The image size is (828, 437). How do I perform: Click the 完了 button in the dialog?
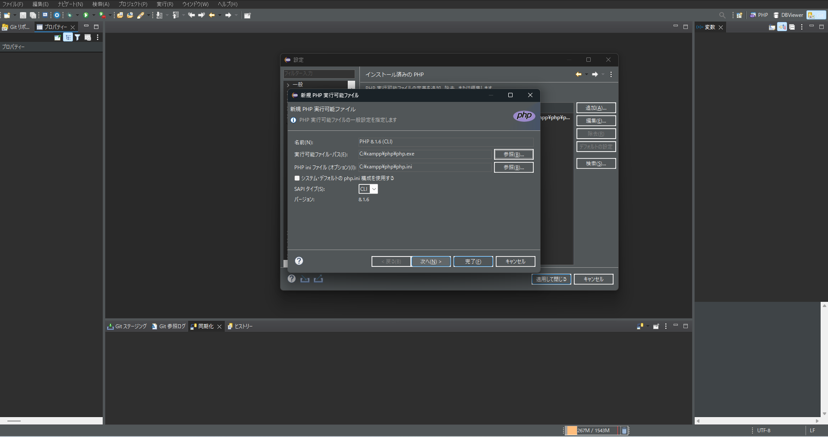click(x=473, y=261)
